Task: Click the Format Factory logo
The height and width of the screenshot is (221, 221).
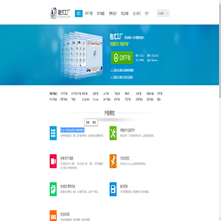Action: coord(60,13)
